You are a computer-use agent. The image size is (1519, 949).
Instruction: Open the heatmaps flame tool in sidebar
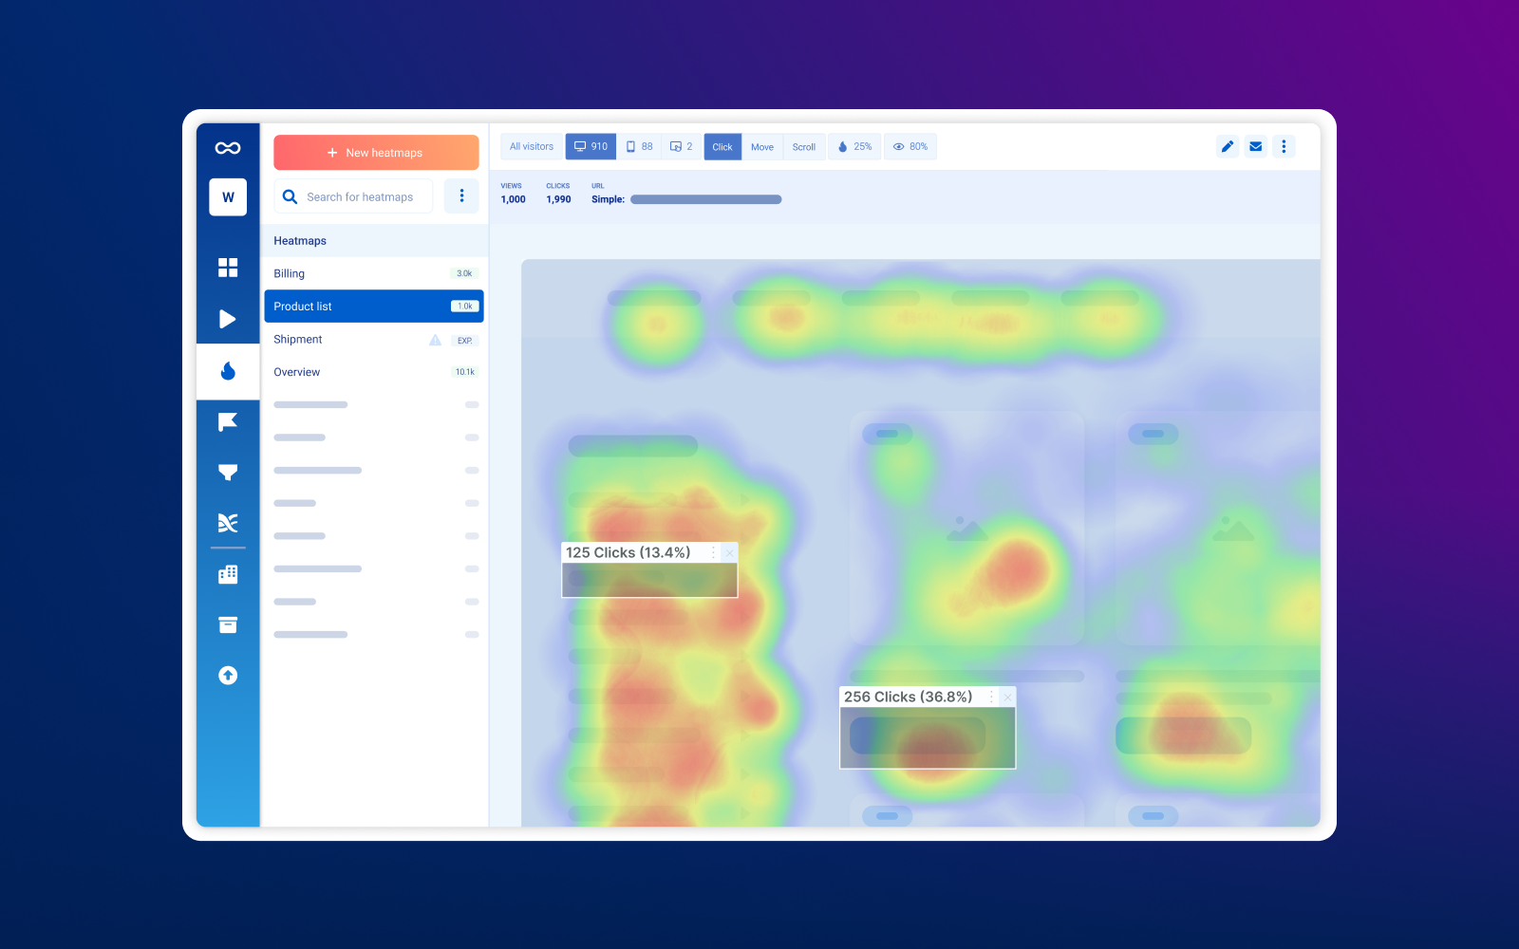(228, 371)
